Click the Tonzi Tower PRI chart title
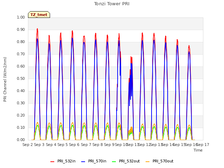224x168 pixels. (112, 4)
